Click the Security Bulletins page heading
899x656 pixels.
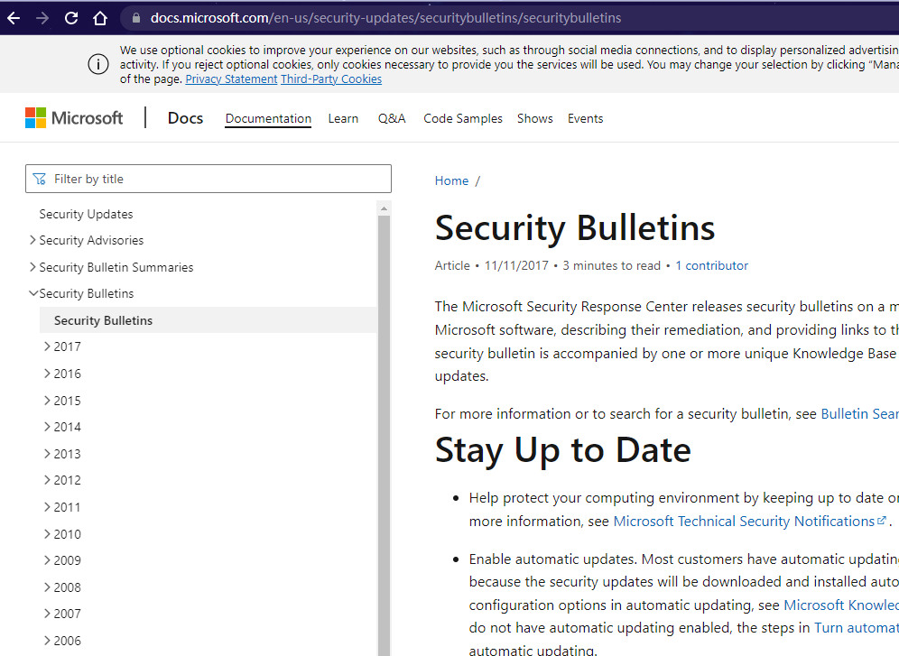[x=575, y=228]
